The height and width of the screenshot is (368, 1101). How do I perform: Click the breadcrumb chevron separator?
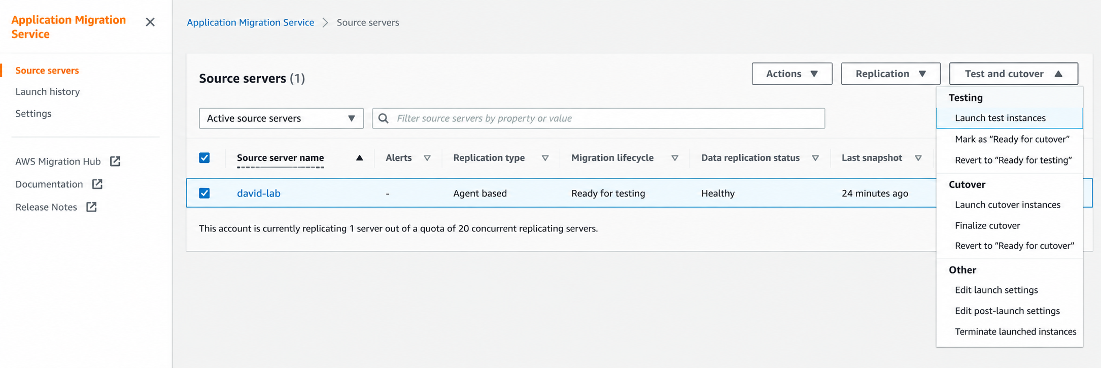[x=325, y=23]
